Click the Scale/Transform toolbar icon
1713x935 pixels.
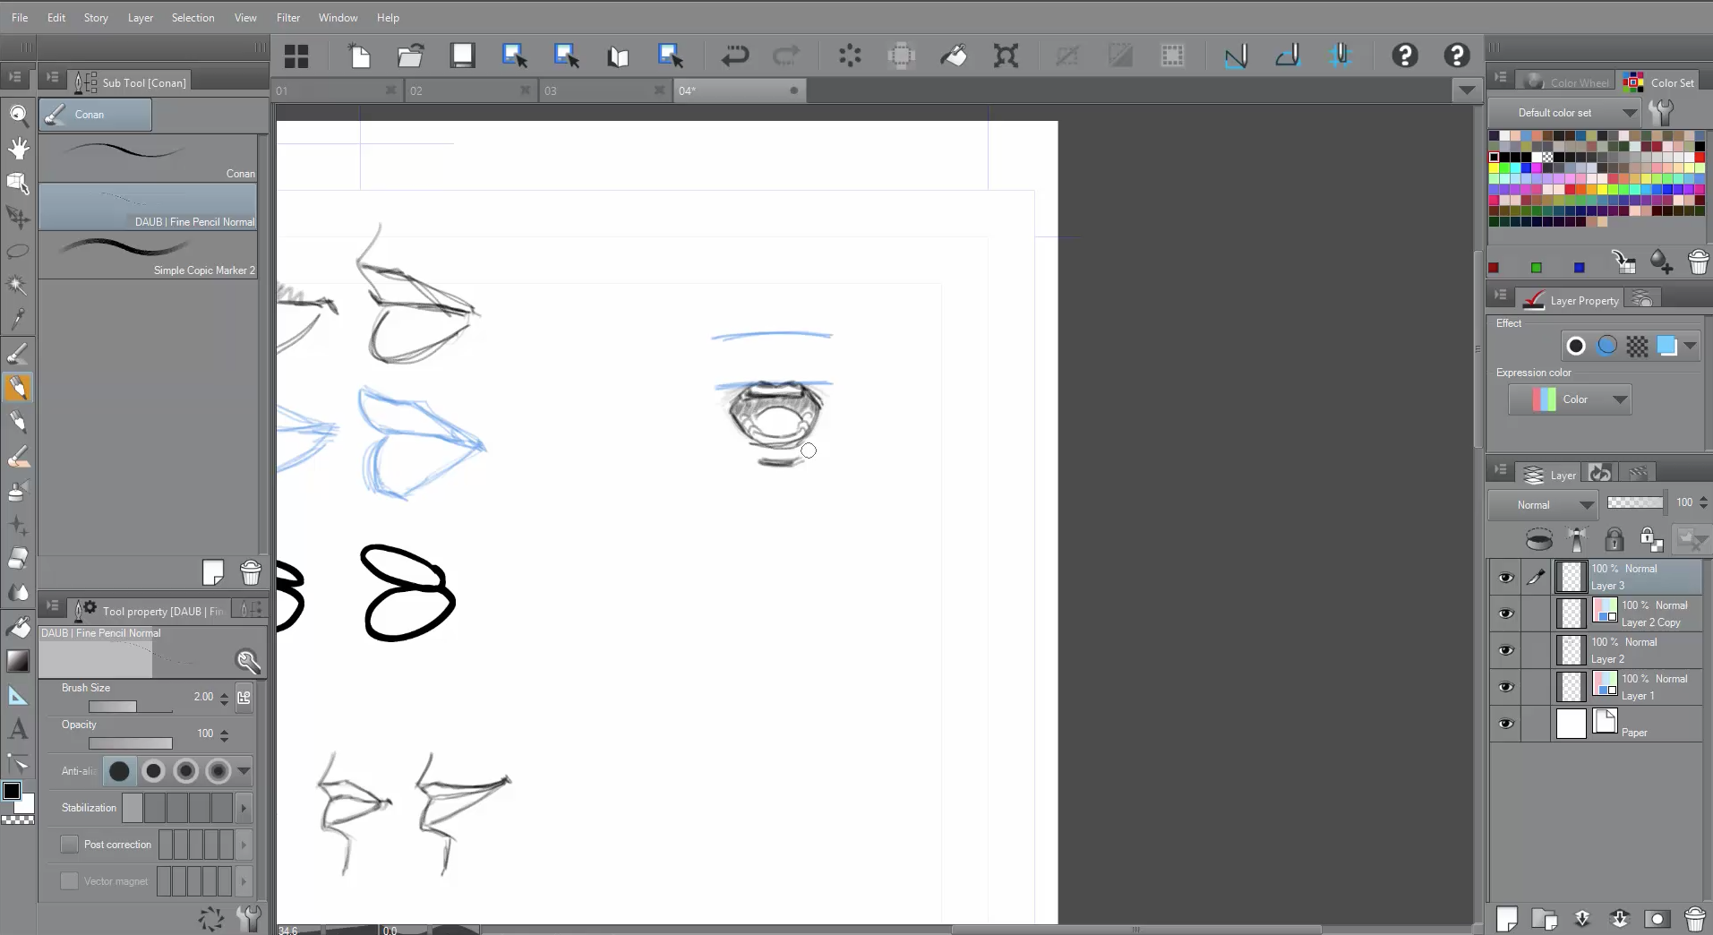pos(1006,56)
